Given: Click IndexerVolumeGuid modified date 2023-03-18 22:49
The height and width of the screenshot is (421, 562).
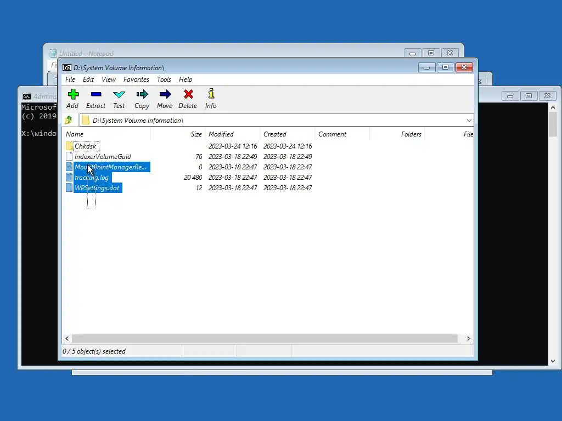Looking at the screenshot, I should (x=233, y=156).
